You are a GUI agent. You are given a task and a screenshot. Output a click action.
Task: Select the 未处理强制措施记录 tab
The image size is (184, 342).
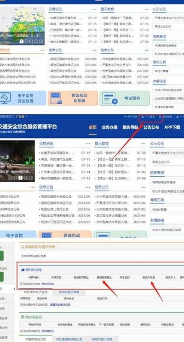point(69,339)
